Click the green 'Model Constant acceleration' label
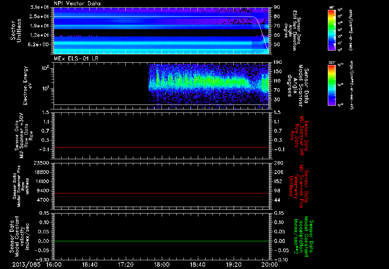This screenshot has height=269, width=389. 304,236
